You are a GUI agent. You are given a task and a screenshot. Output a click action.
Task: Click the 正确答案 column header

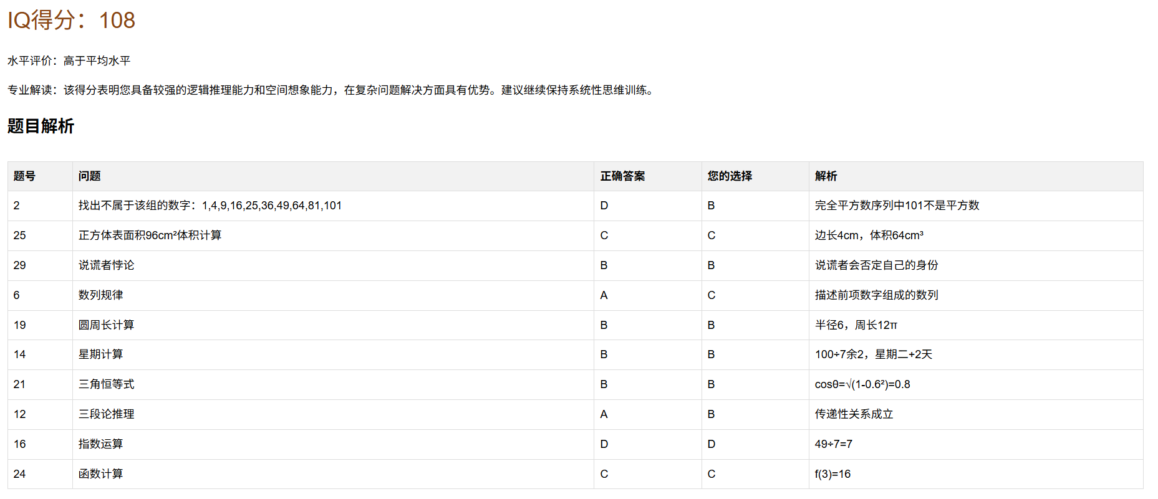click(x=622, y=176)
